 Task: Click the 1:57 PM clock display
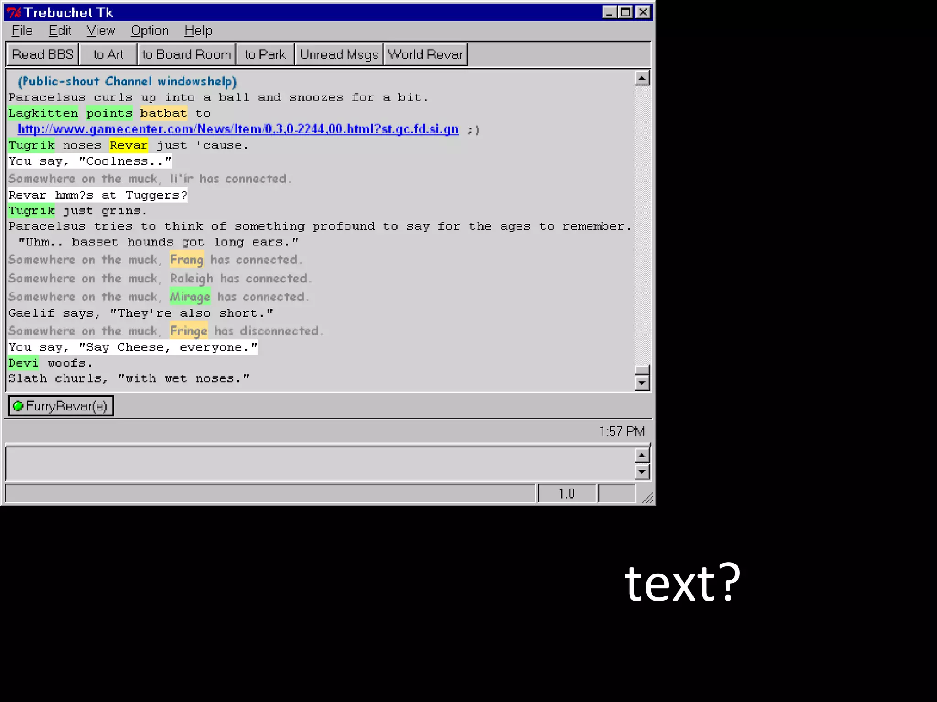click(622, 431)
